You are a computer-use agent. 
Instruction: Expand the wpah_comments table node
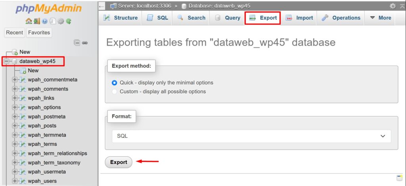click(x=15, y=89)
